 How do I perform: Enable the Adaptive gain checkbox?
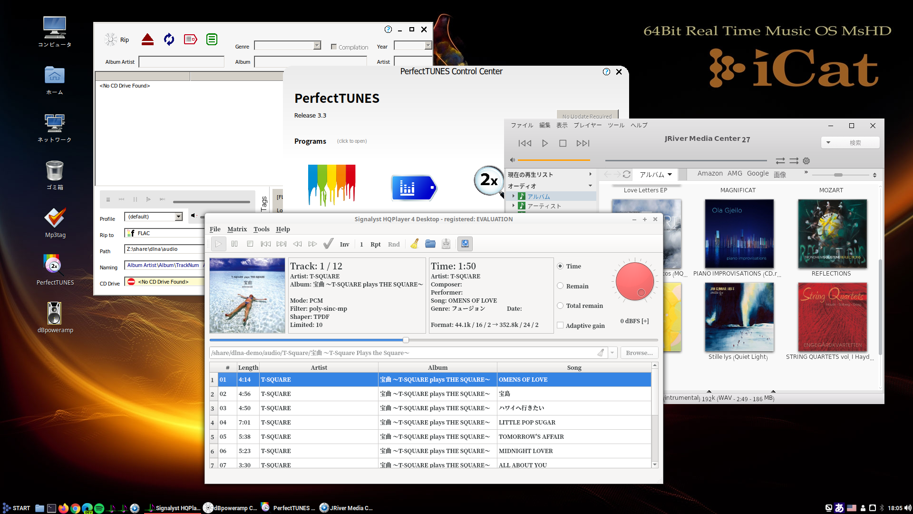pos(560,326)
